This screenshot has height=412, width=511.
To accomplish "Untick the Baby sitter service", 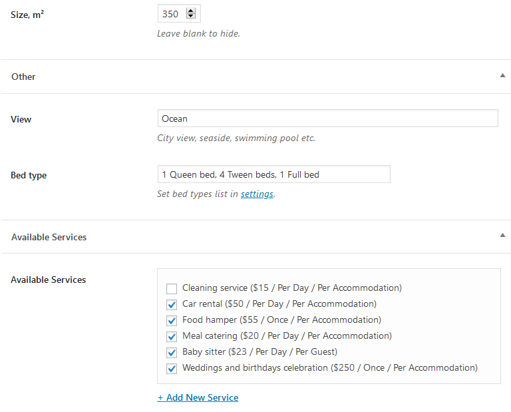I will 172,353.
